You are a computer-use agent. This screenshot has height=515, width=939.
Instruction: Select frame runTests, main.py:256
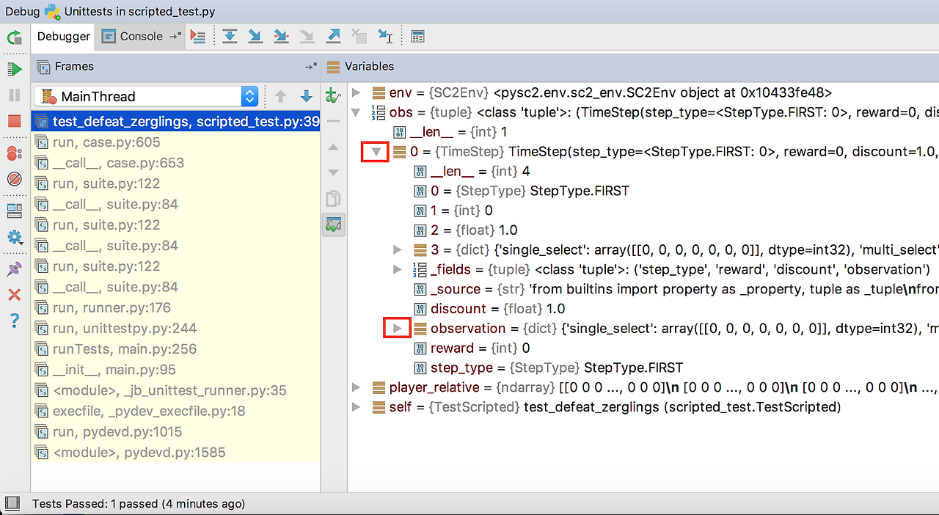coord(176,348)
